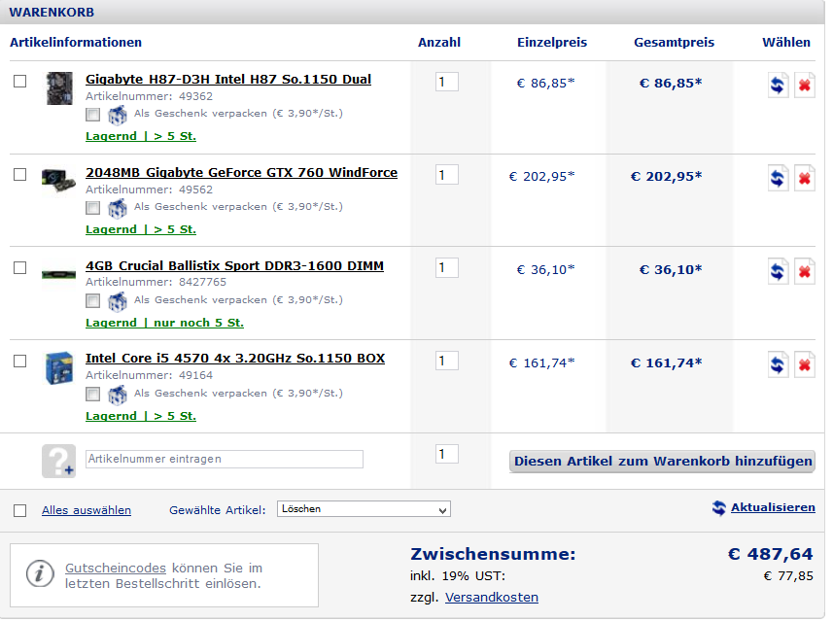Select the GeForce GTX 760 row checkbox
The image size is (833, 621).
coord(20,175)
